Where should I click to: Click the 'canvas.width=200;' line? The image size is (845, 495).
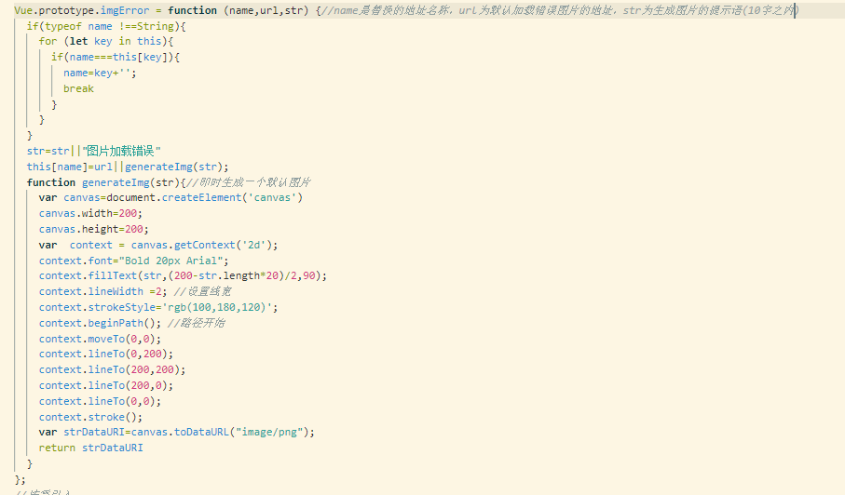click(90, 213)
